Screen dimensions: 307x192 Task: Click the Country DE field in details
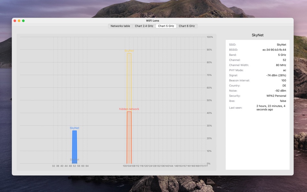click(284, 85)
